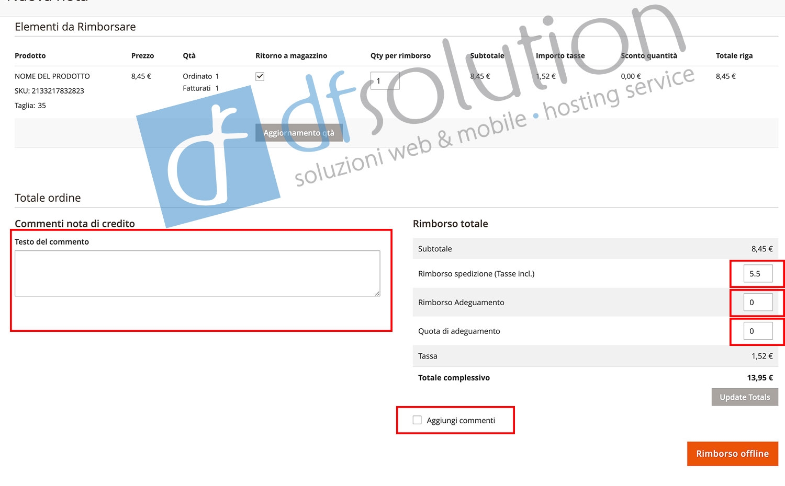785x486 pixels.
Task: Click the Prezzo column header
Action: (142, 55)
